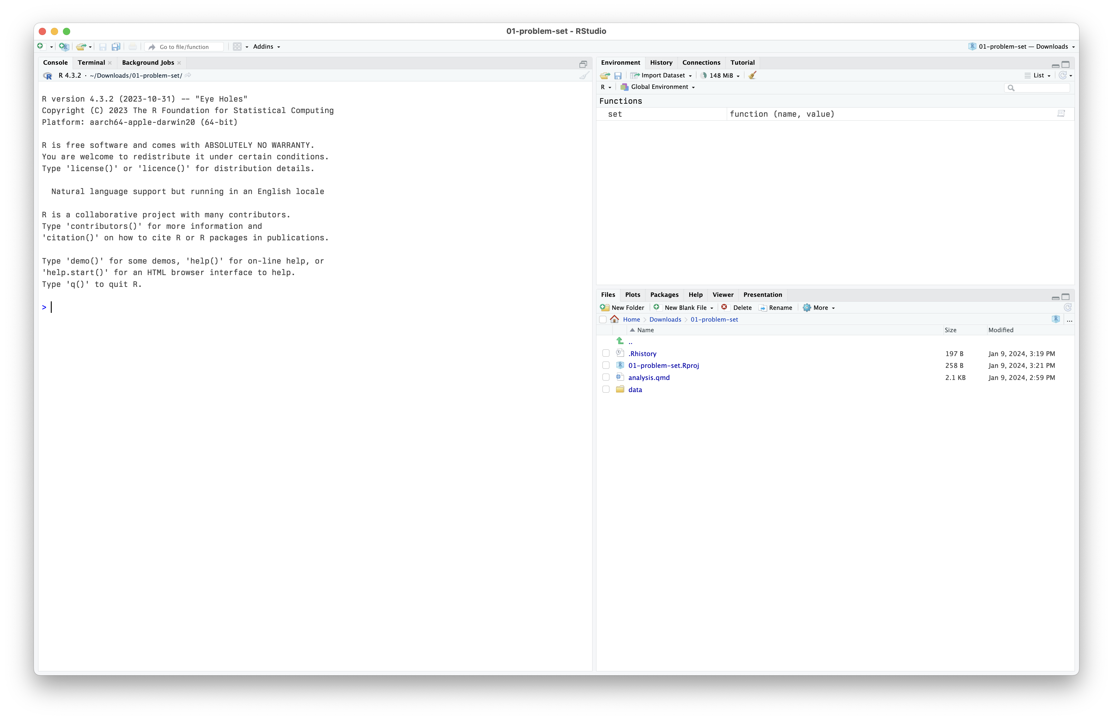
Task: Click the restore console pane icon
Action: 583,64
